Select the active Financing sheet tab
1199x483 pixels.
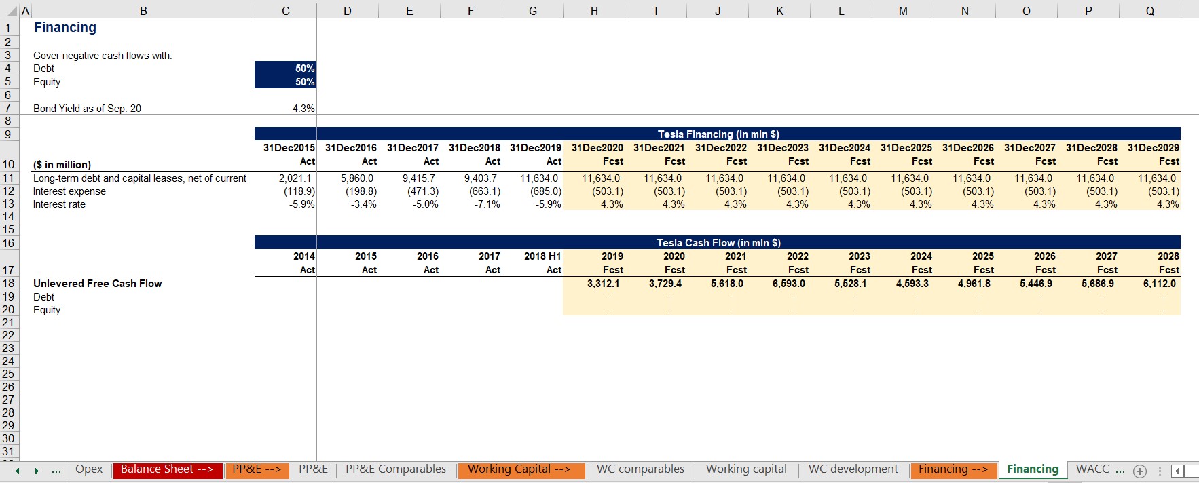tap(1033, 469)
